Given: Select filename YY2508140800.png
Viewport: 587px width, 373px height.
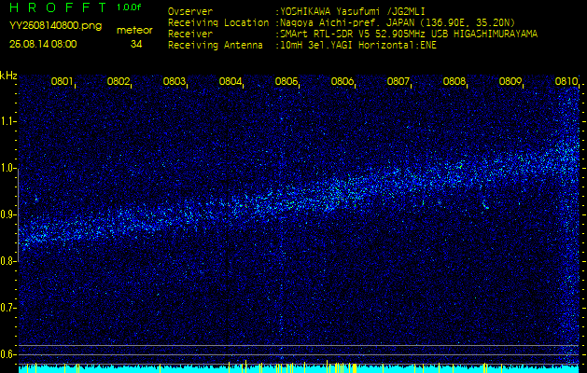Looking at the screenshot, I should click(55, 26).
